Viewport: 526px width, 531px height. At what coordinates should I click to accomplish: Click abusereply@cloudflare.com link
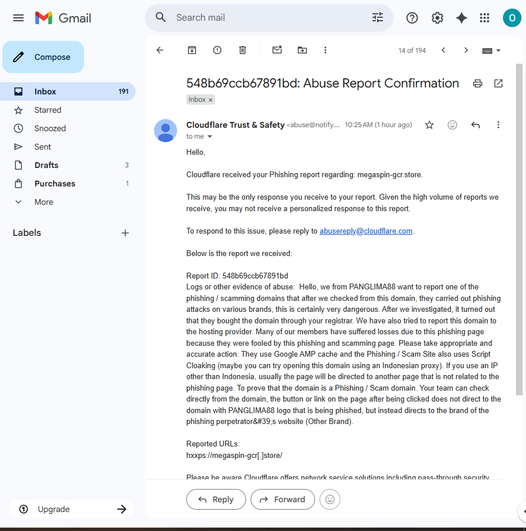tap(366, 231)
